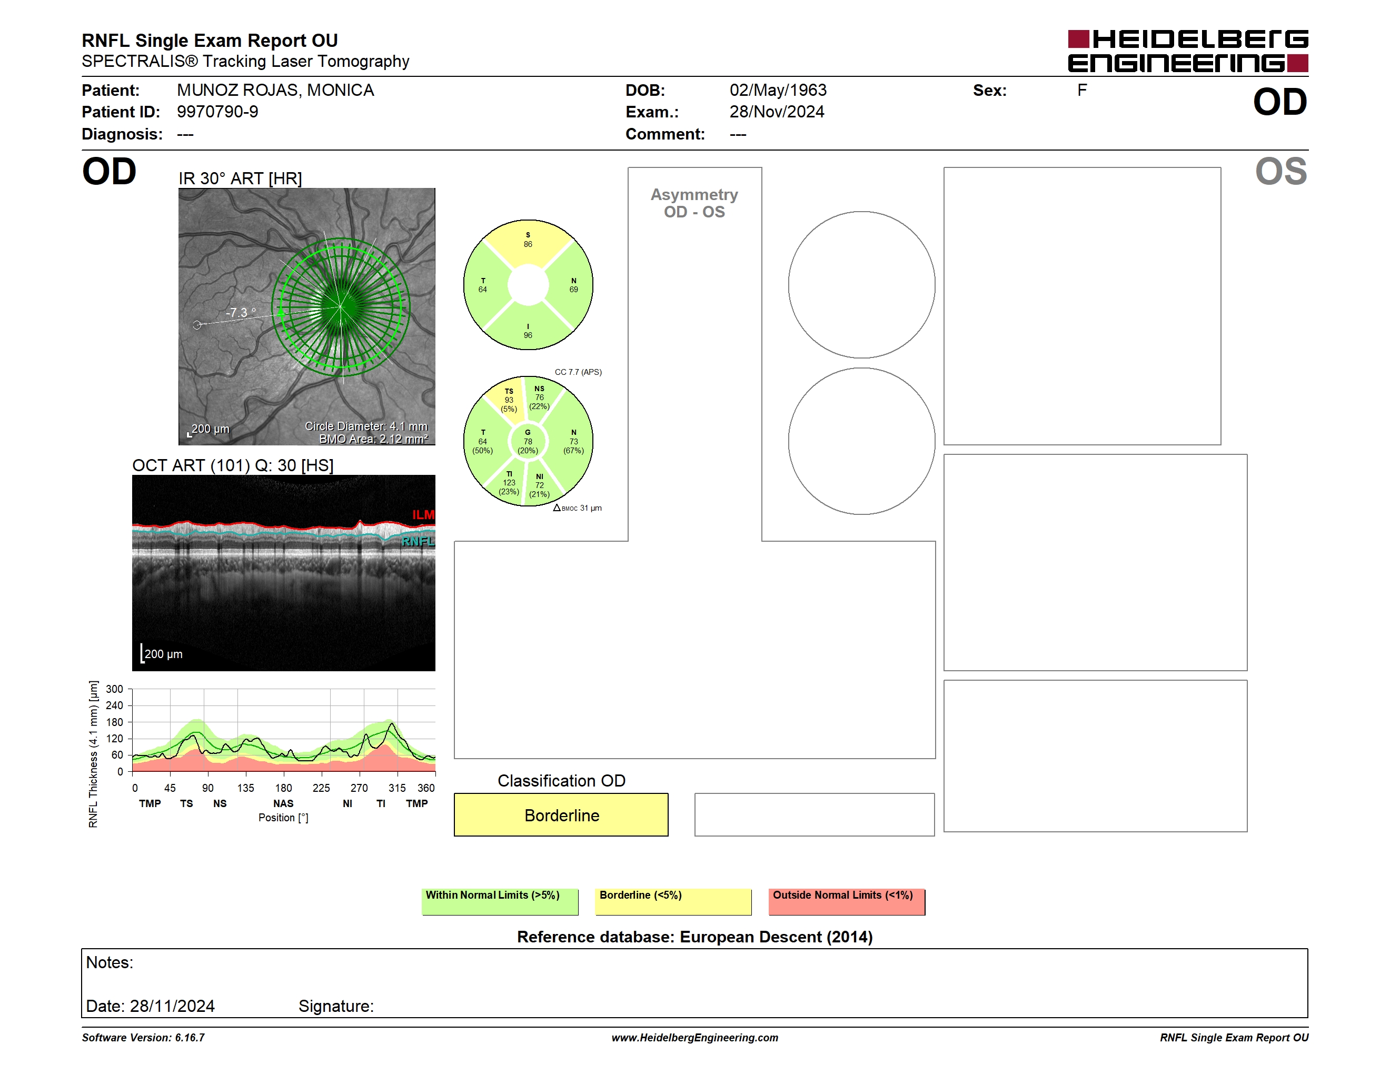Viewport: 1390px width, 1074px height.
Task: Click the grey OS eye label
Action: (1280, 171)
